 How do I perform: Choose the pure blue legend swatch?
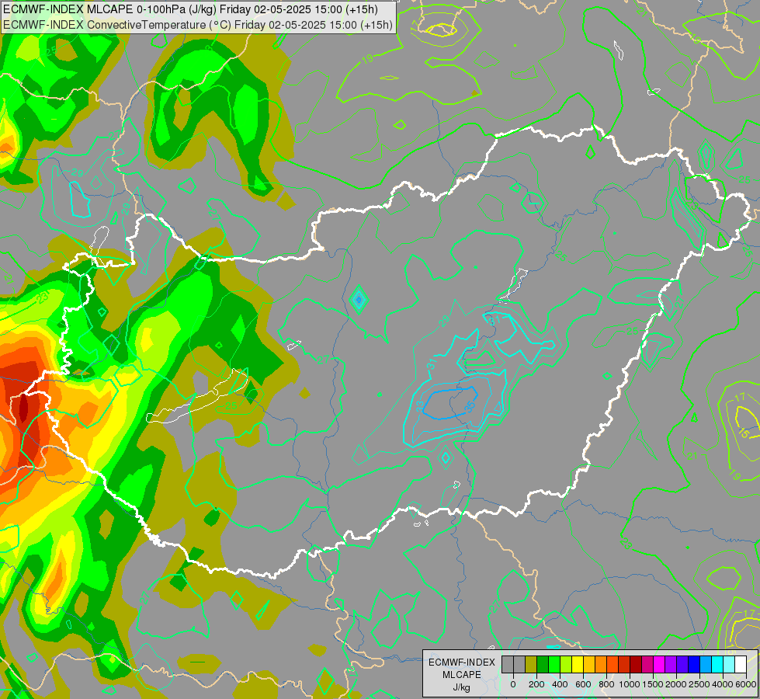[695, 665]
